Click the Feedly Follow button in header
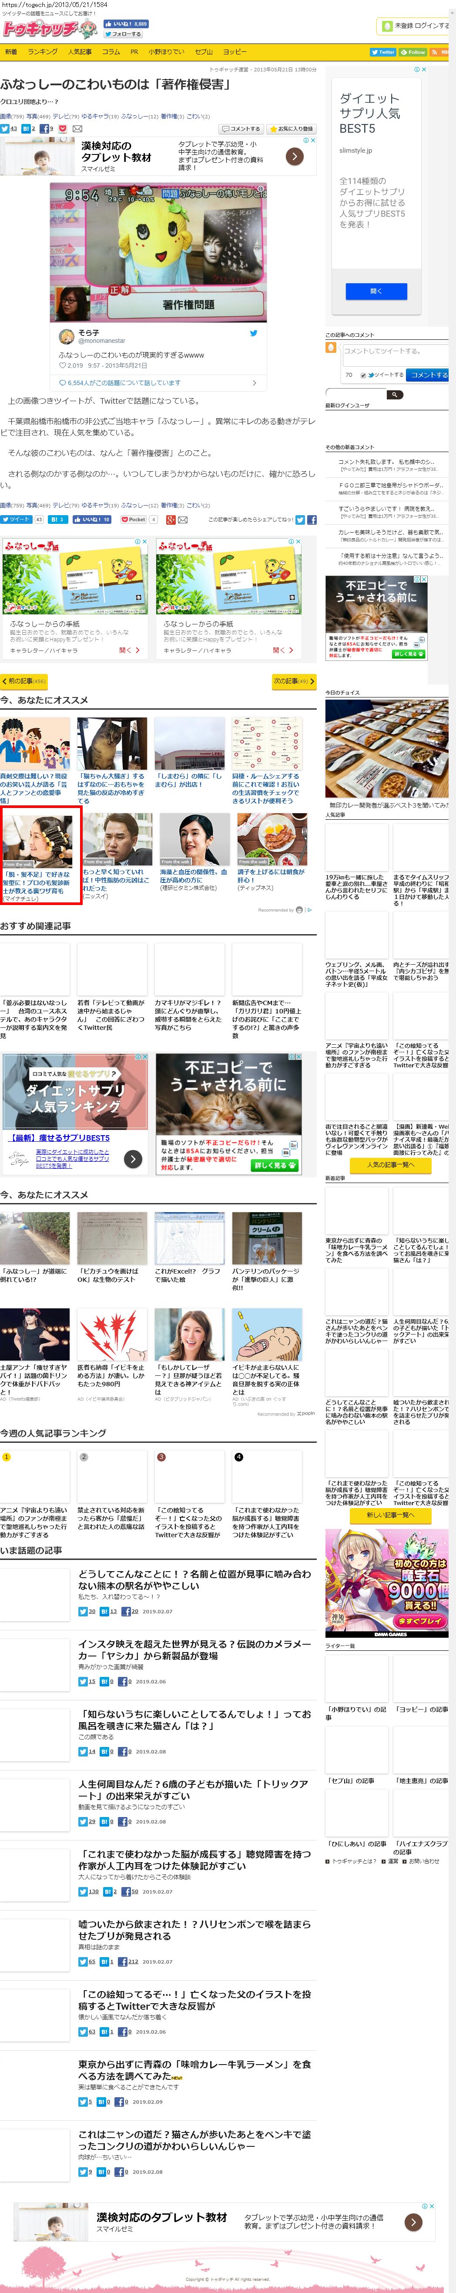 (412, 53)
